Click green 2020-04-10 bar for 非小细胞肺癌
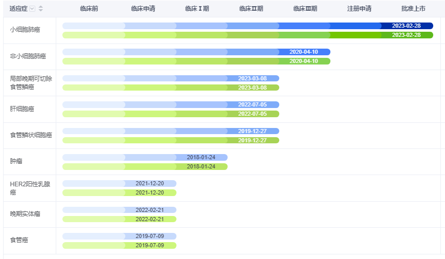445x259 pixels. 303,61
